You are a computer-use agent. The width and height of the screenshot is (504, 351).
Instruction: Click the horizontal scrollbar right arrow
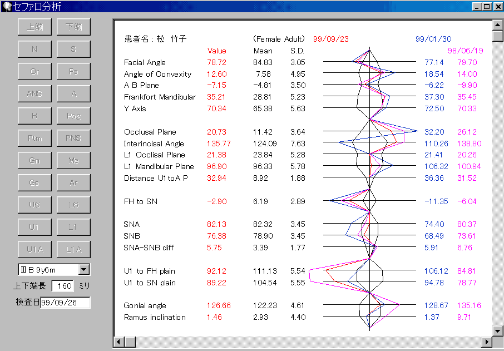[x=487, y=341]
